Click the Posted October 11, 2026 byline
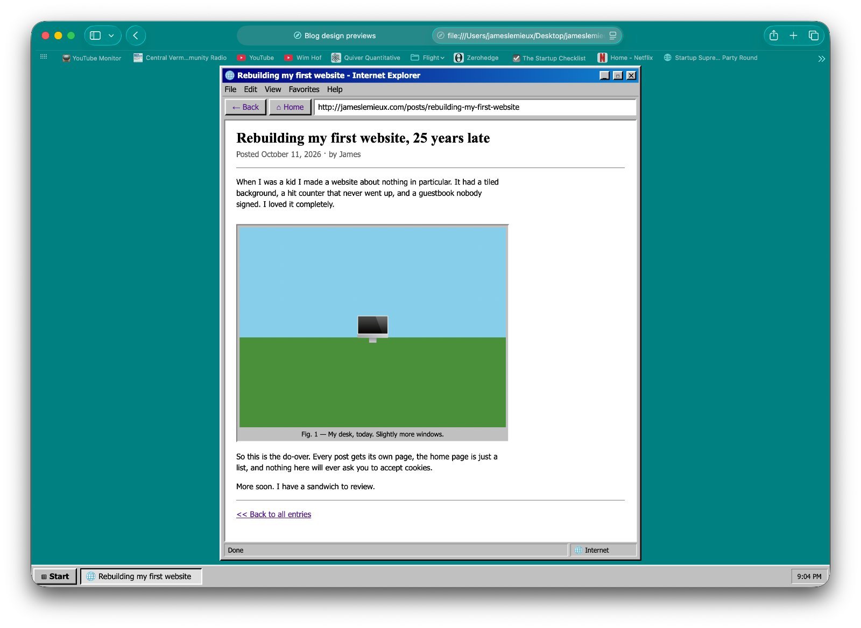861x628 pixels. pyautogui.click(x=299, y=154)
